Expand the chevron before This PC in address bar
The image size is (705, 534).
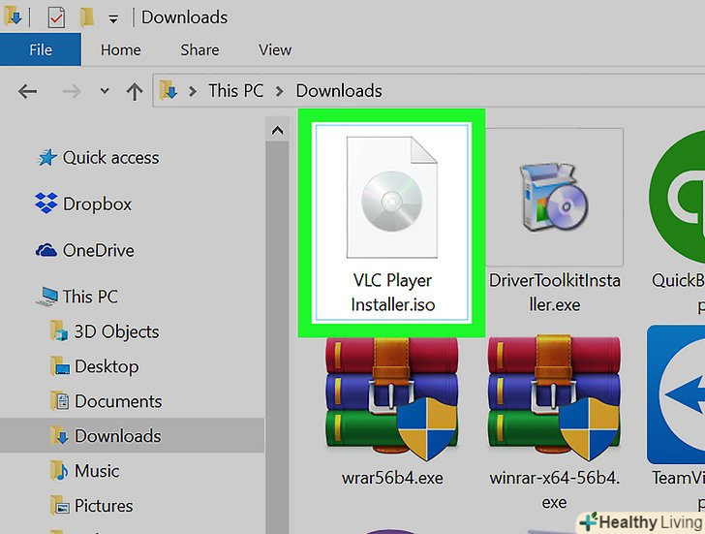point(193,91)
